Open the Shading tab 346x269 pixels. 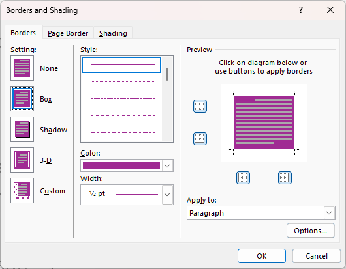pos(113,33)
